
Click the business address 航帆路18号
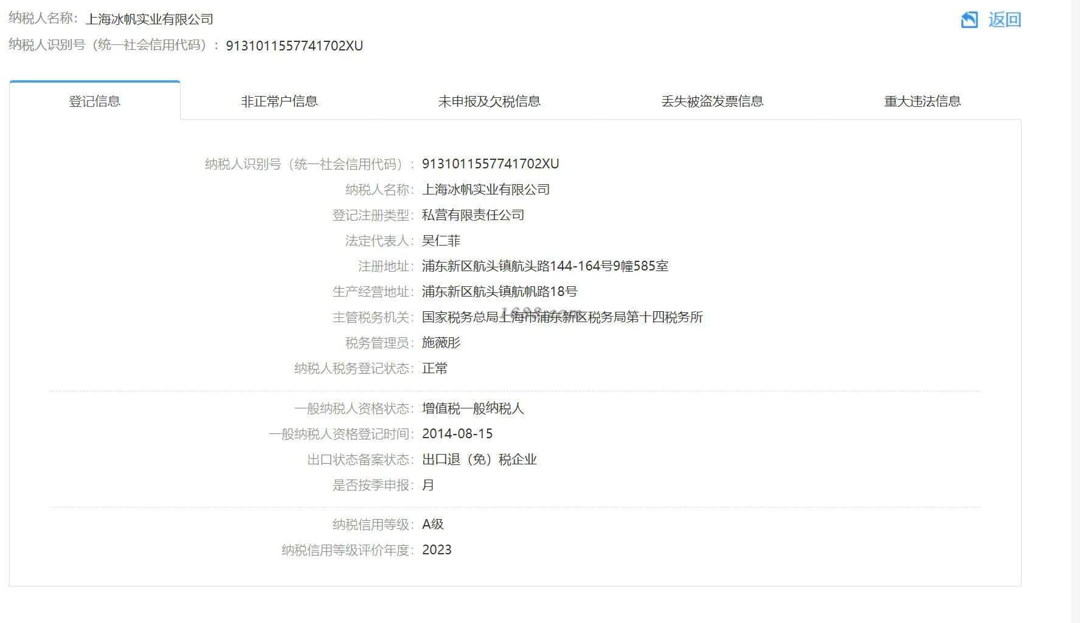pos(500,292)
